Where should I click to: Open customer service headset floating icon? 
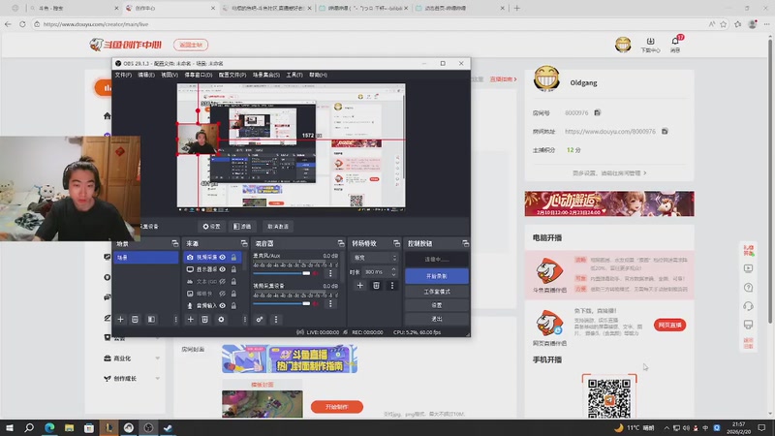tap(748, 306)
